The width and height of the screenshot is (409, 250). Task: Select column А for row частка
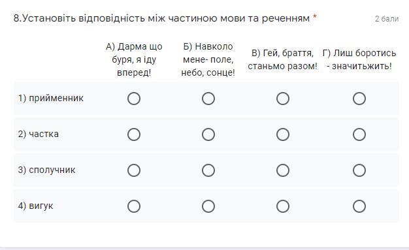point(134,134)
